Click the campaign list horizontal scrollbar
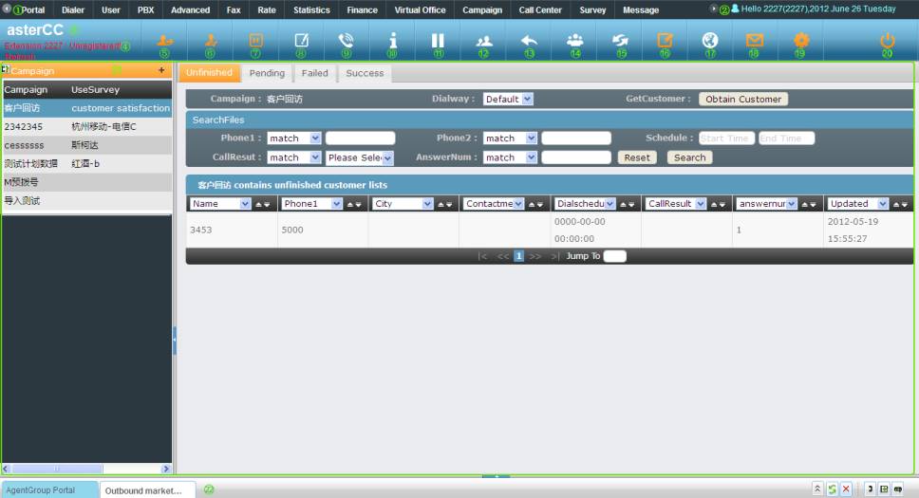 [85, 469]
